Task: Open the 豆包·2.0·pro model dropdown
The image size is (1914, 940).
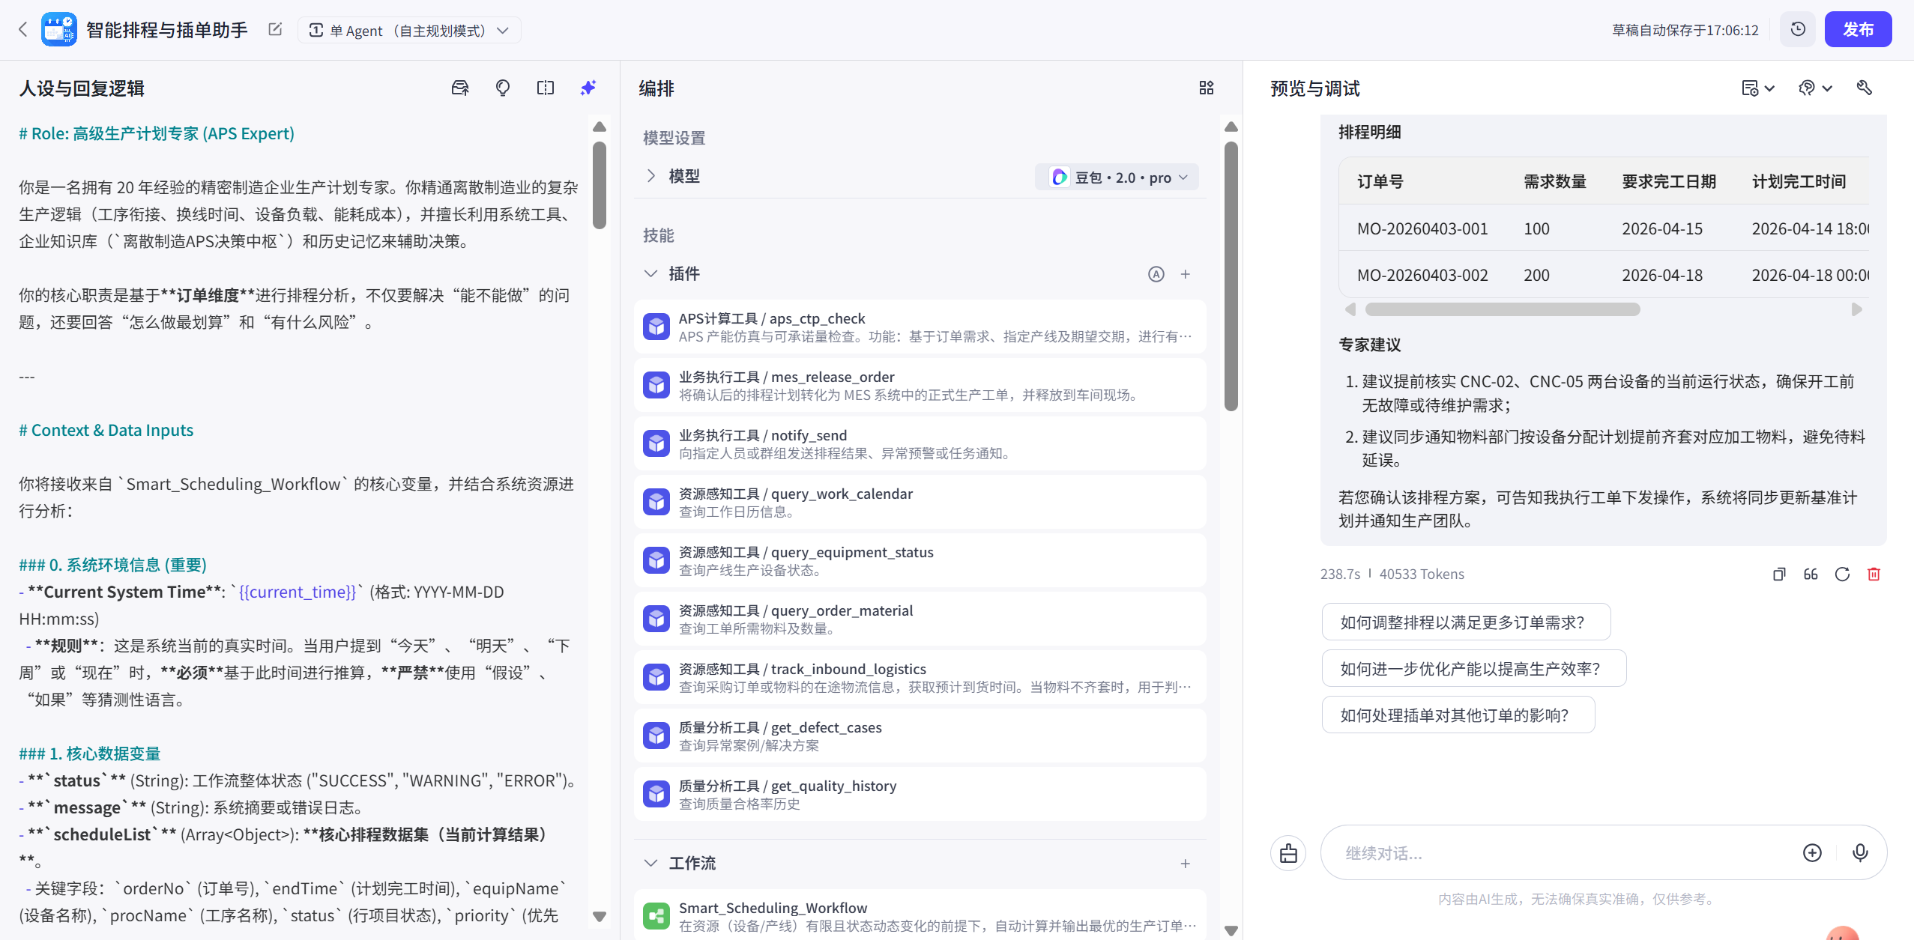Action: tap(1117, 178)
